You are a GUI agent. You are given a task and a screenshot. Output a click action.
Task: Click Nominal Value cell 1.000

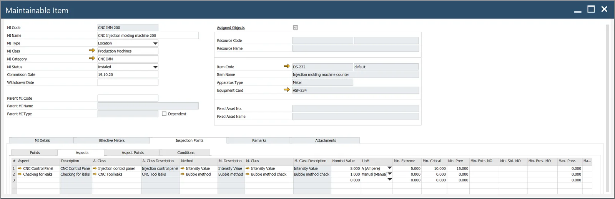(x=346, y=174)
